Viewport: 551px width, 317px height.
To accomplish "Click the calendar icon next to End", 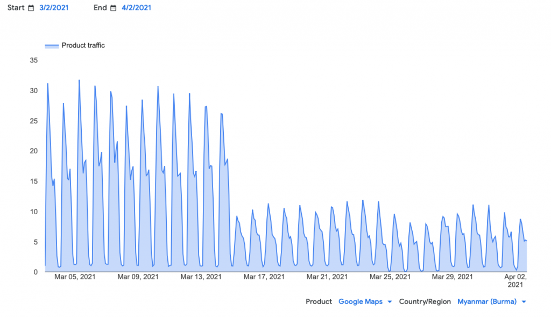I will click(x=113, y=8).
